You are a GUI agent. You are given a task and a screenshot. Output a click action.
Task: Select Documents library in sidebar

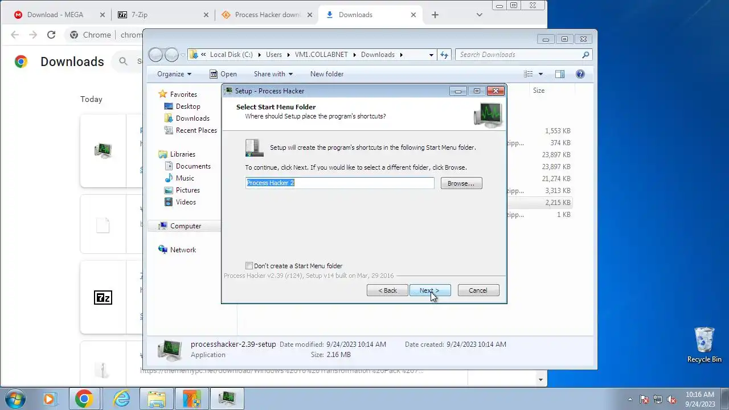tap(193, 166)
